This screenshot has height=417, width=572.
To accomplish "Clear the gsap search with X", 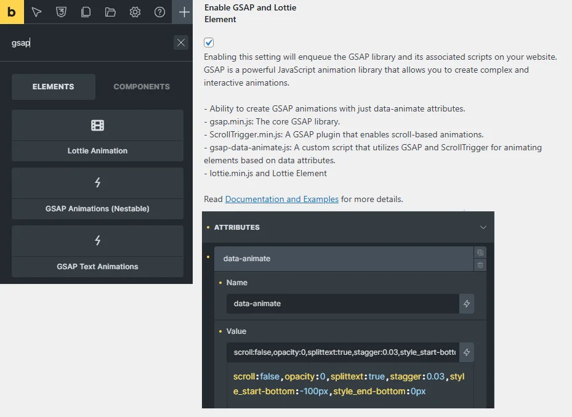I will (180, 43).
